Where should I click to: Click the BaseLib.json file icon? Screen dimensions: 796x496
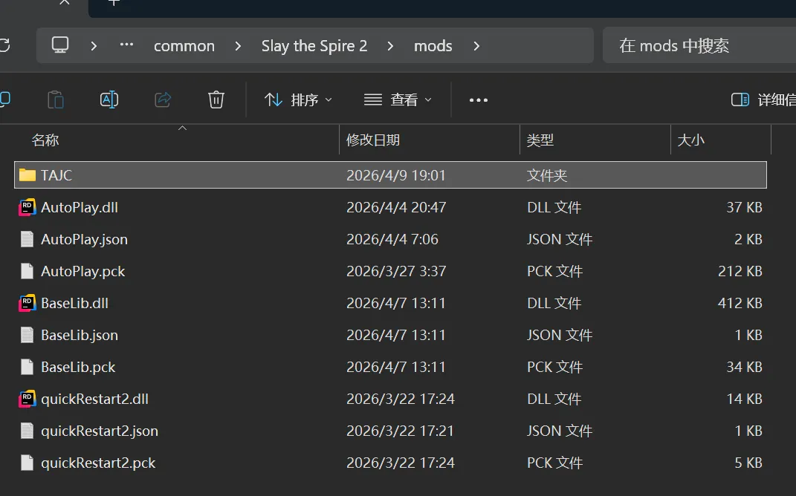27,335
